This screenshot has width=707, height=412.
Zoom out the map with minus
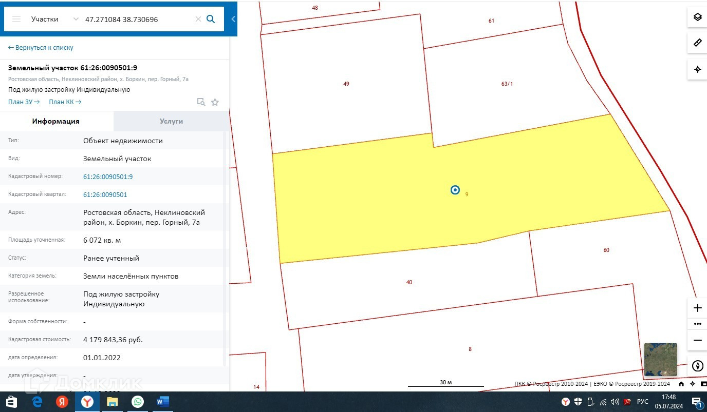tap(697, 340)
